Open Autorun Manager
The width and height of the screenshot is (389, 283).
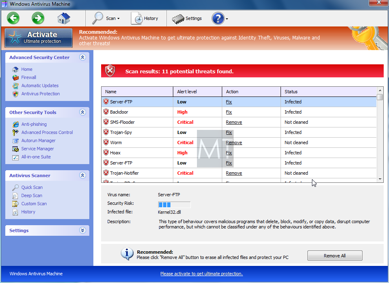(x=38, y=141)
